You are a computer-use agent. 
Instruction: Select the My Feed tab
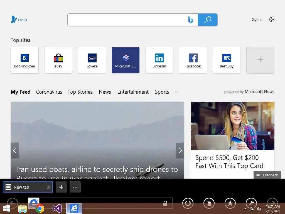pos(21,92)
